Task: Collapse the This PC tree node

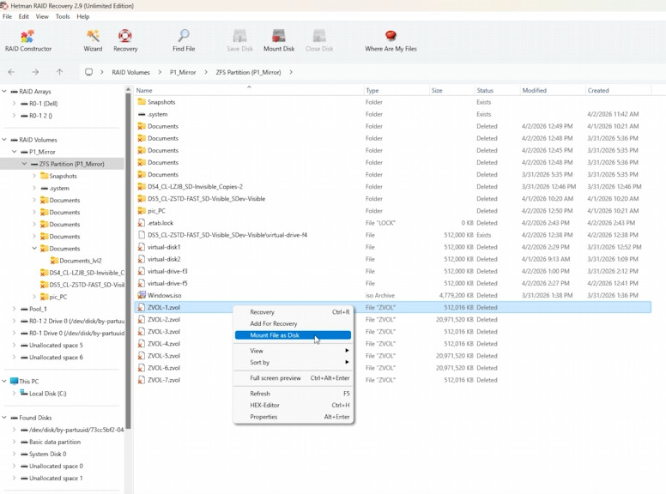Action: (4, 381)
